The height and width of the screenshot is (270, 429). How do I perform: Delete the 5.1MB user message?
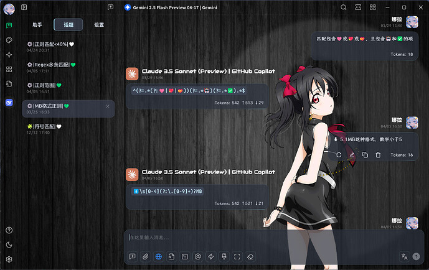pyautogui.click(x=378, y=155)
